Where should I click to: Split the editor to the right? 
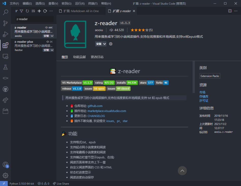point(230,11)
